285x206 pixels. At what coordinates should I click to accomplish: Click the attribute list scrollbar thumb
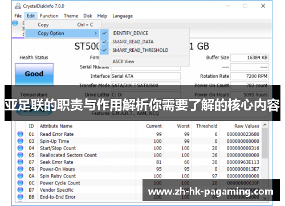point(265,143)
